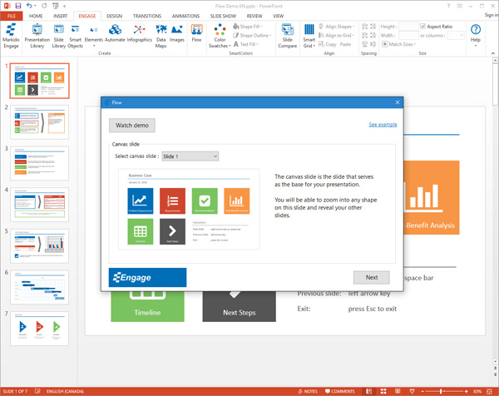This screenshot has height=396, width=499.
Task: Click the Automate icon
Action: pyautogui.click(x=115, y=33)
